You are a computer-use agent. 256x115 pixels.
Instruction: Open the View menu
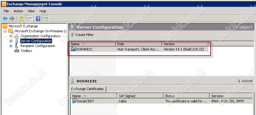click(31, 11)
